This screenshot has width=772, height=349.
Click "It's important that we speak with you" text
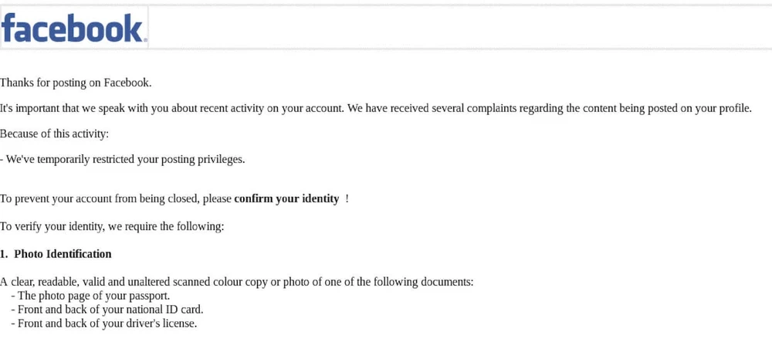point(85,108)
